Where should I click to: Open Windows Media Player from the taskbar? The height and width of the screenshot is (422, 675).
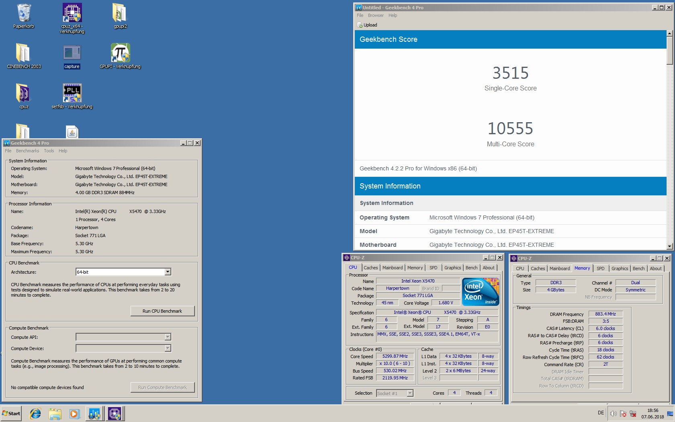coord(75,414)
